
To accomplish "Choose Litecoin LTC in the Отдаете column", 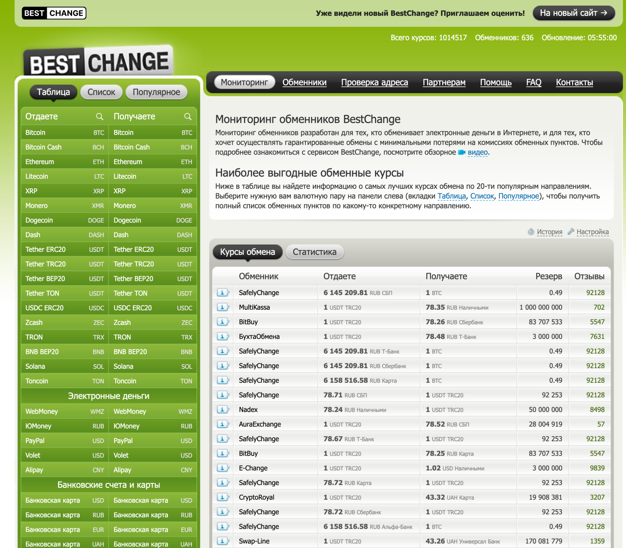I will [x=65, y=177].
